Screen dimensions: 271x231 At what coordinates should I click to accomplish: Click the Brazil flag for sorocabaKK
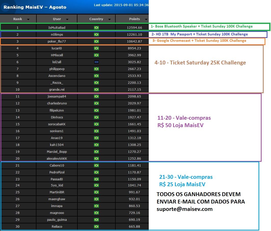(96, 124)
